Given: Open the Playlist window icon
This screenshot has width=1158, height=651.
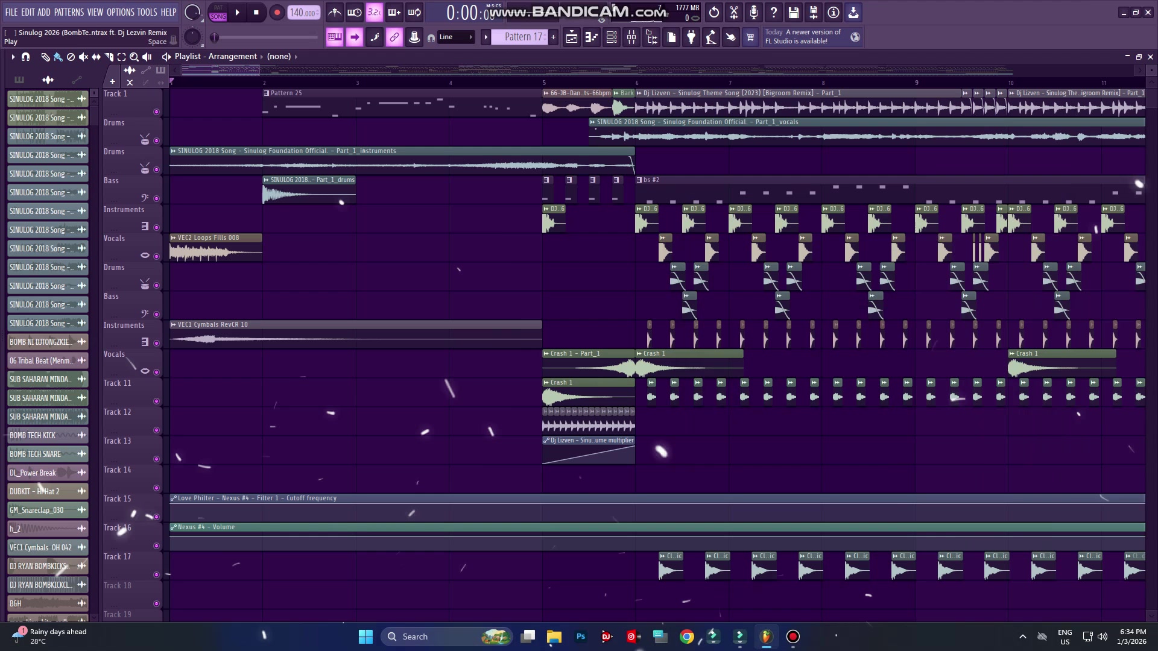Looking at the screenshot, I should 571,37.
